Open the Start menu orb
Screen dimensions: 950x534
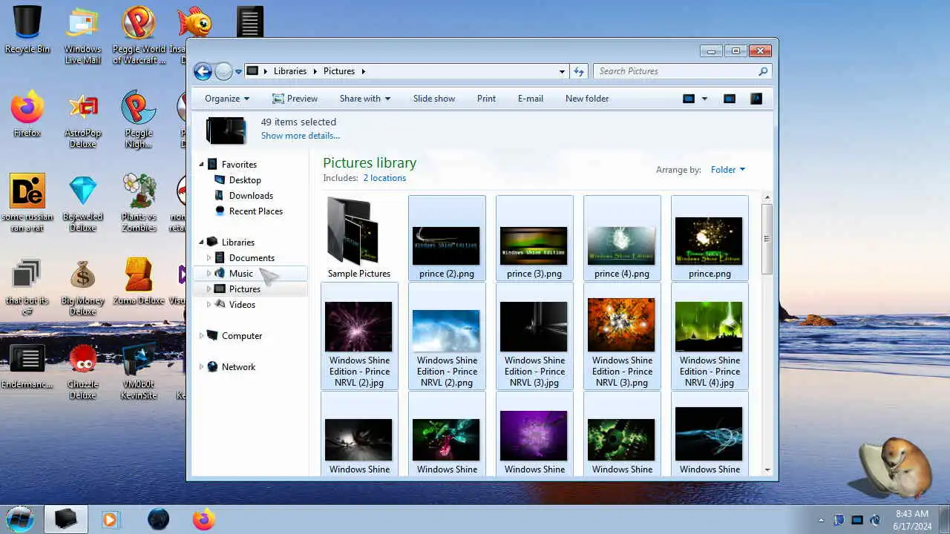coord(21,518)
